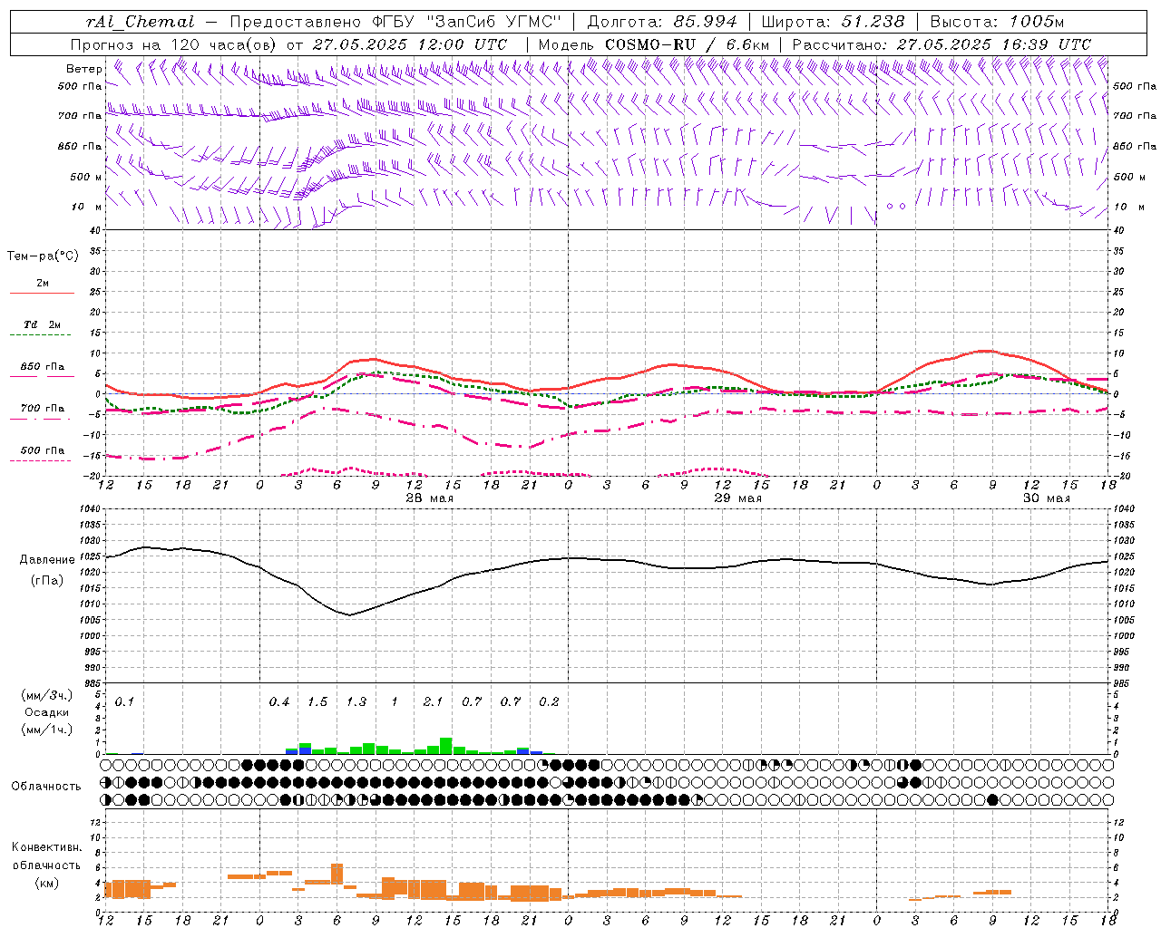Click the '0.2' three-hour precipitation value
The image size is (1161, 928).
[x=549, y=702]
